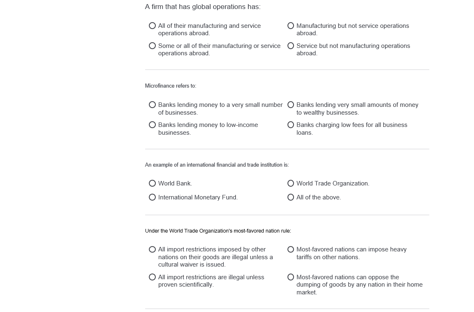474x312 pixels.
Task: Select 'Most-favored nations can impose heavy tariffs'
Action: [x=290, y=249]
